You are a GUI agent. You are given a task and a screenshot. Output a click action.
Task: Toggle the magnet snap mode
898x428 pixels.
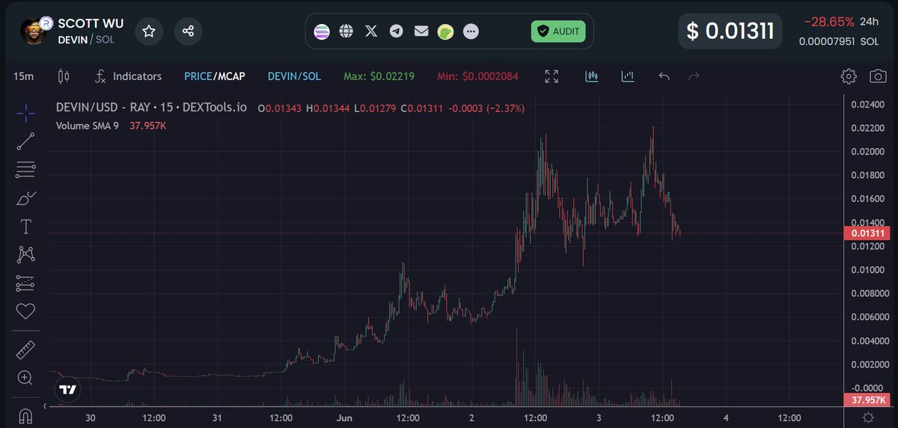tap(25, 416)
